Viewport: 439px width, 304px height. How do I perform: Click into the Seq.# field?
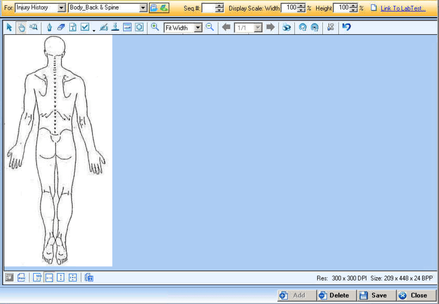[x=209, y=8]
